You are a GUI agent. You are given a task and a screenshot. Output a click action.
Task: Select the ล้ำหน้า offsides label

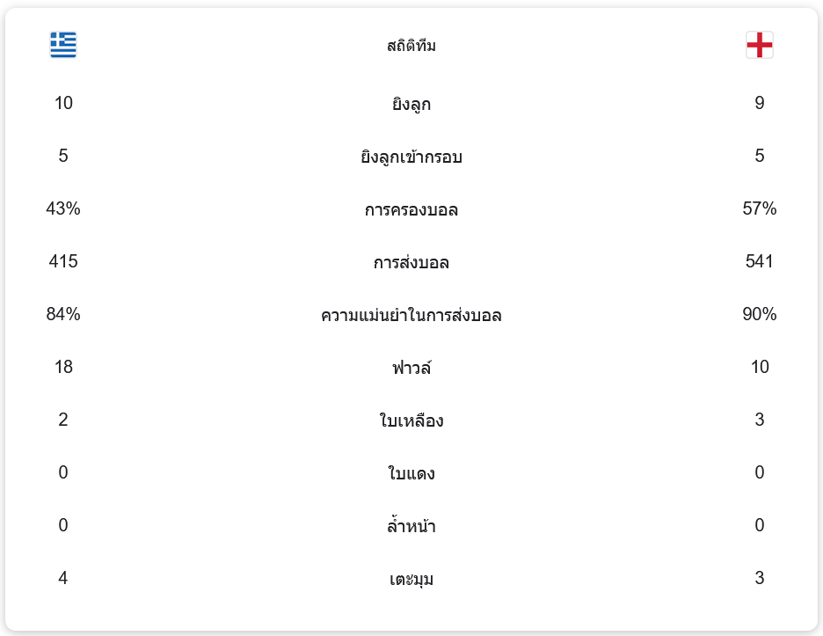(x=411, y=526)
